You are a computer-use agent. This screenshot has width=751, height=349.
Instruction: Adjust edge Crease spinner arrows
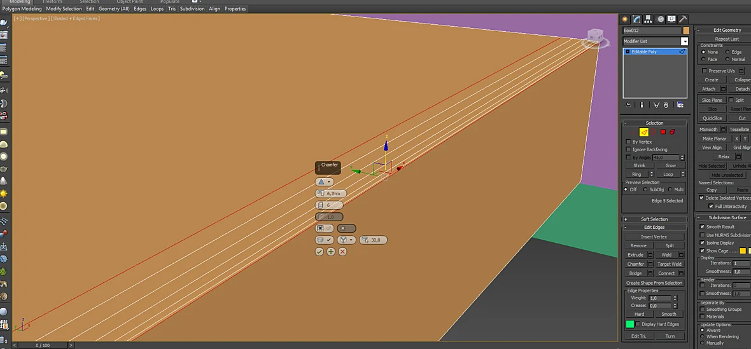pos(675,306)
